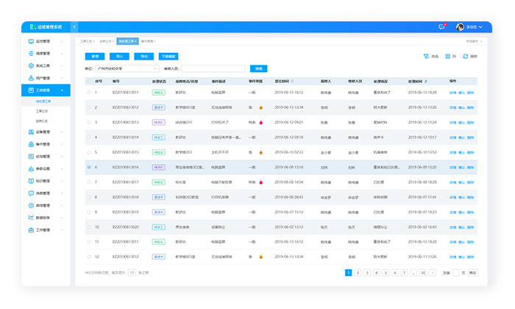Click the 用户管理 user icon in the sidebar
The height and width of the screenshot is (309, 515).
[30, 77]
